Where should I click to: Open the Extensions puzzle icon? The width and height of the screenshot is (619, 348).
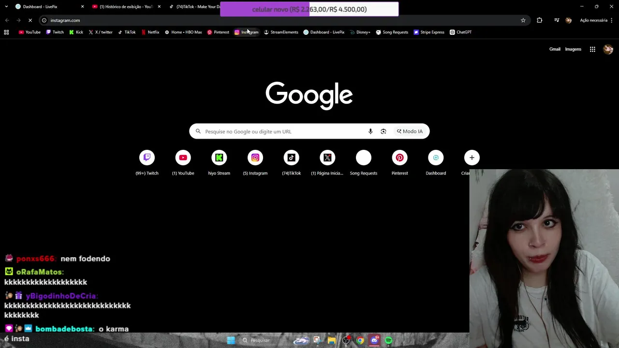click(540, 20)
